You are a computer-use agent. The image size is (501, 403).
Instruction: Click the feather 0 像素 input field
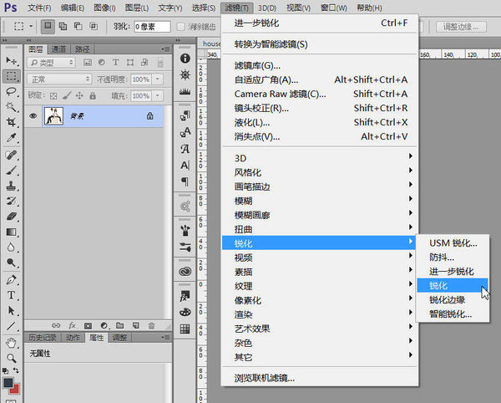(x=152, y=27)
